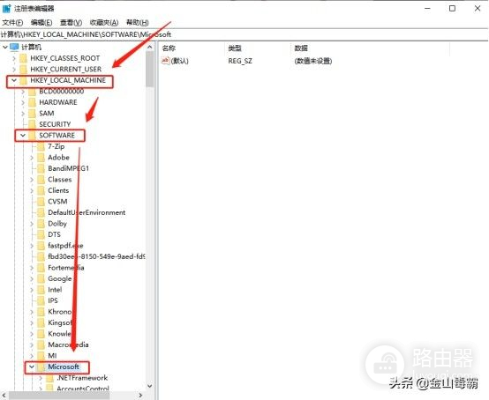Click the HKEY_CURRENT_USER folder icon
The width and height of the screenshot is (489, 400).
tap(23, 69)
